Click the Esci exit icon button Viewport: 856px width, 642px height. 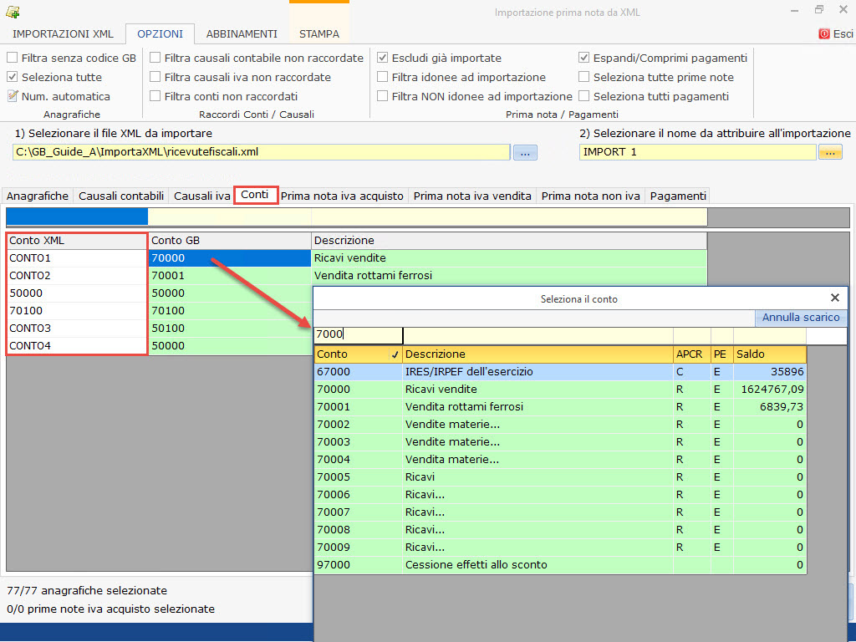(x=824, y=34)
